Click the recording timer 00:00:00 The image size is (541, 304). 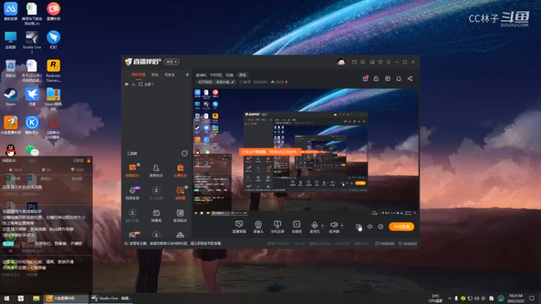point(385,244)
